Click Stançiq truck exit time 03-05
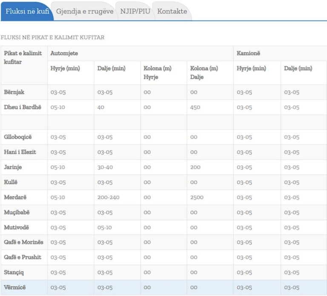 pos(292,273)
